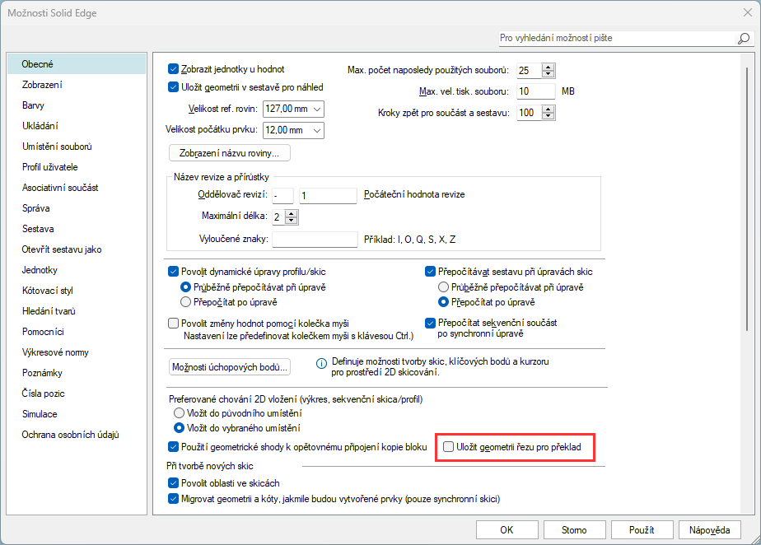The image size is (761, 545).
Task: Click the info icon beside snap points description
Action: [322, 362]
